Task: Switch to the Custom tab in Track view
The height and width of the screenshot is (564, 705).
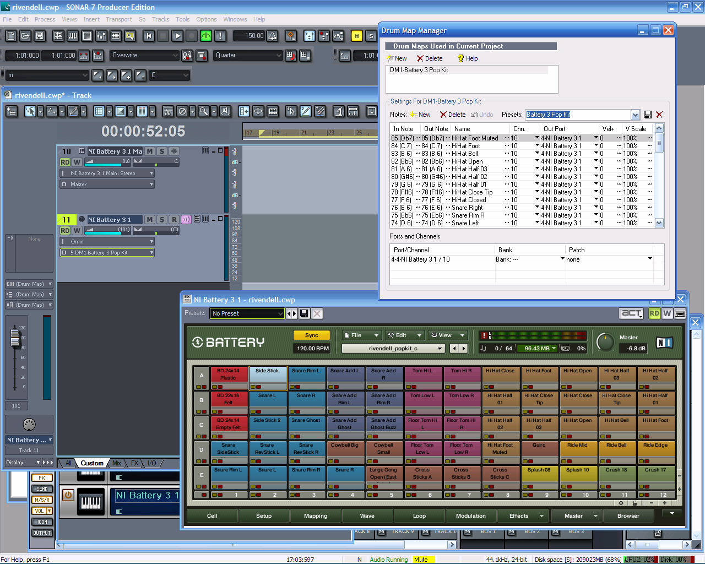Action: 91,463
